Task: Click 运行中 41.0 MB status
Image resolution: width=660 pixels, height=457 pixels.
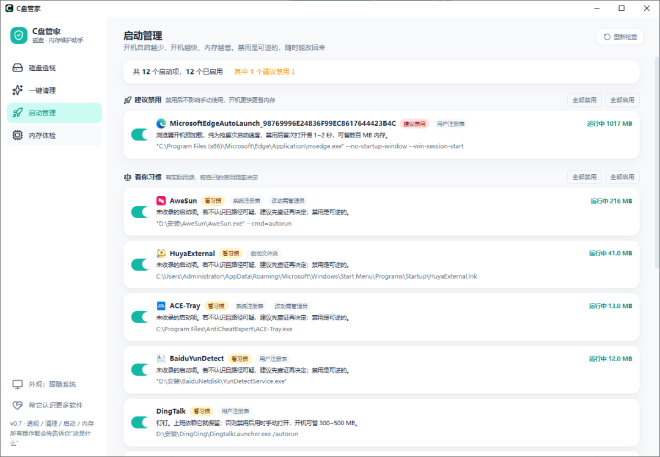Action: click(610, 254)
